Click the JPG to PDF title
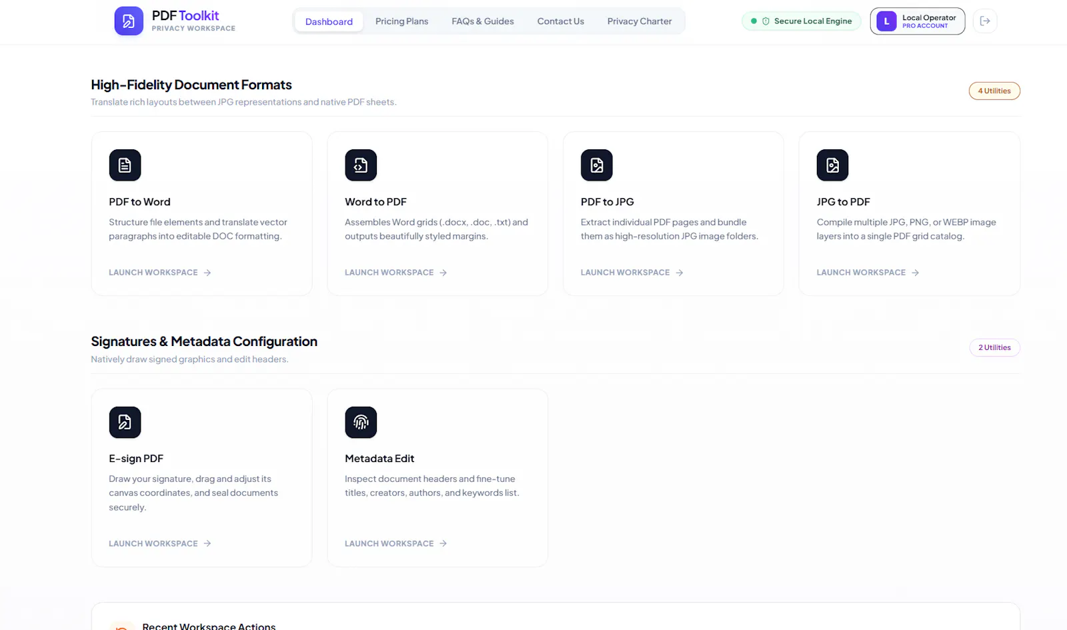The image size is (1067, 630). (x=844, y=202)
